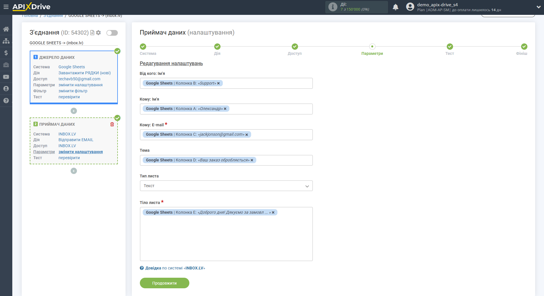Click the connection document copy icon
Viewport: 544px width, 296px height.
click(92, 33)
